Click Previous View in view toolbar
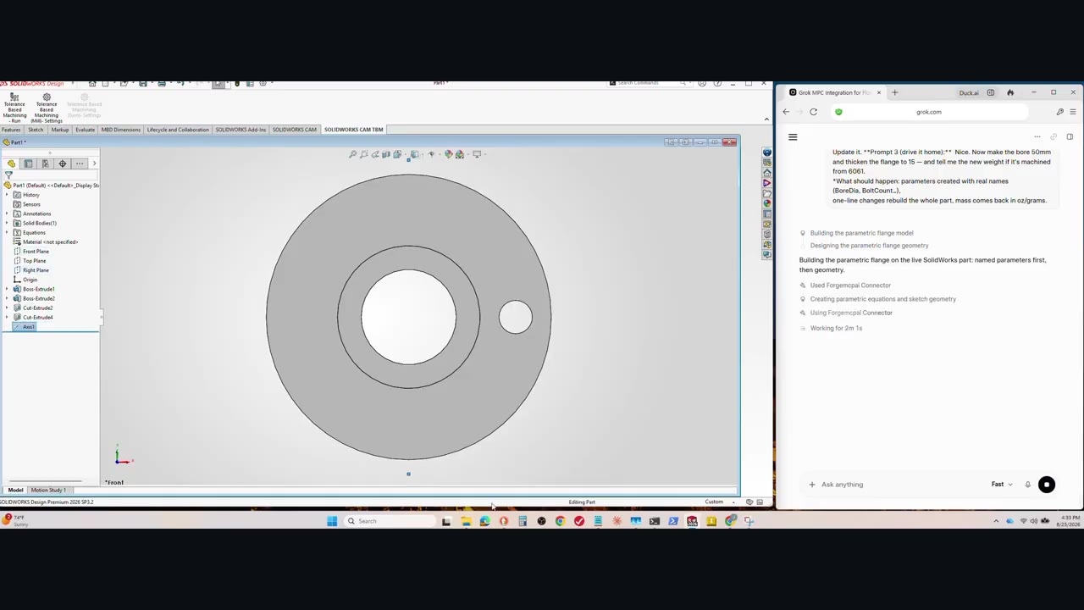The image size is (1084, 610). tap(375, 154)
